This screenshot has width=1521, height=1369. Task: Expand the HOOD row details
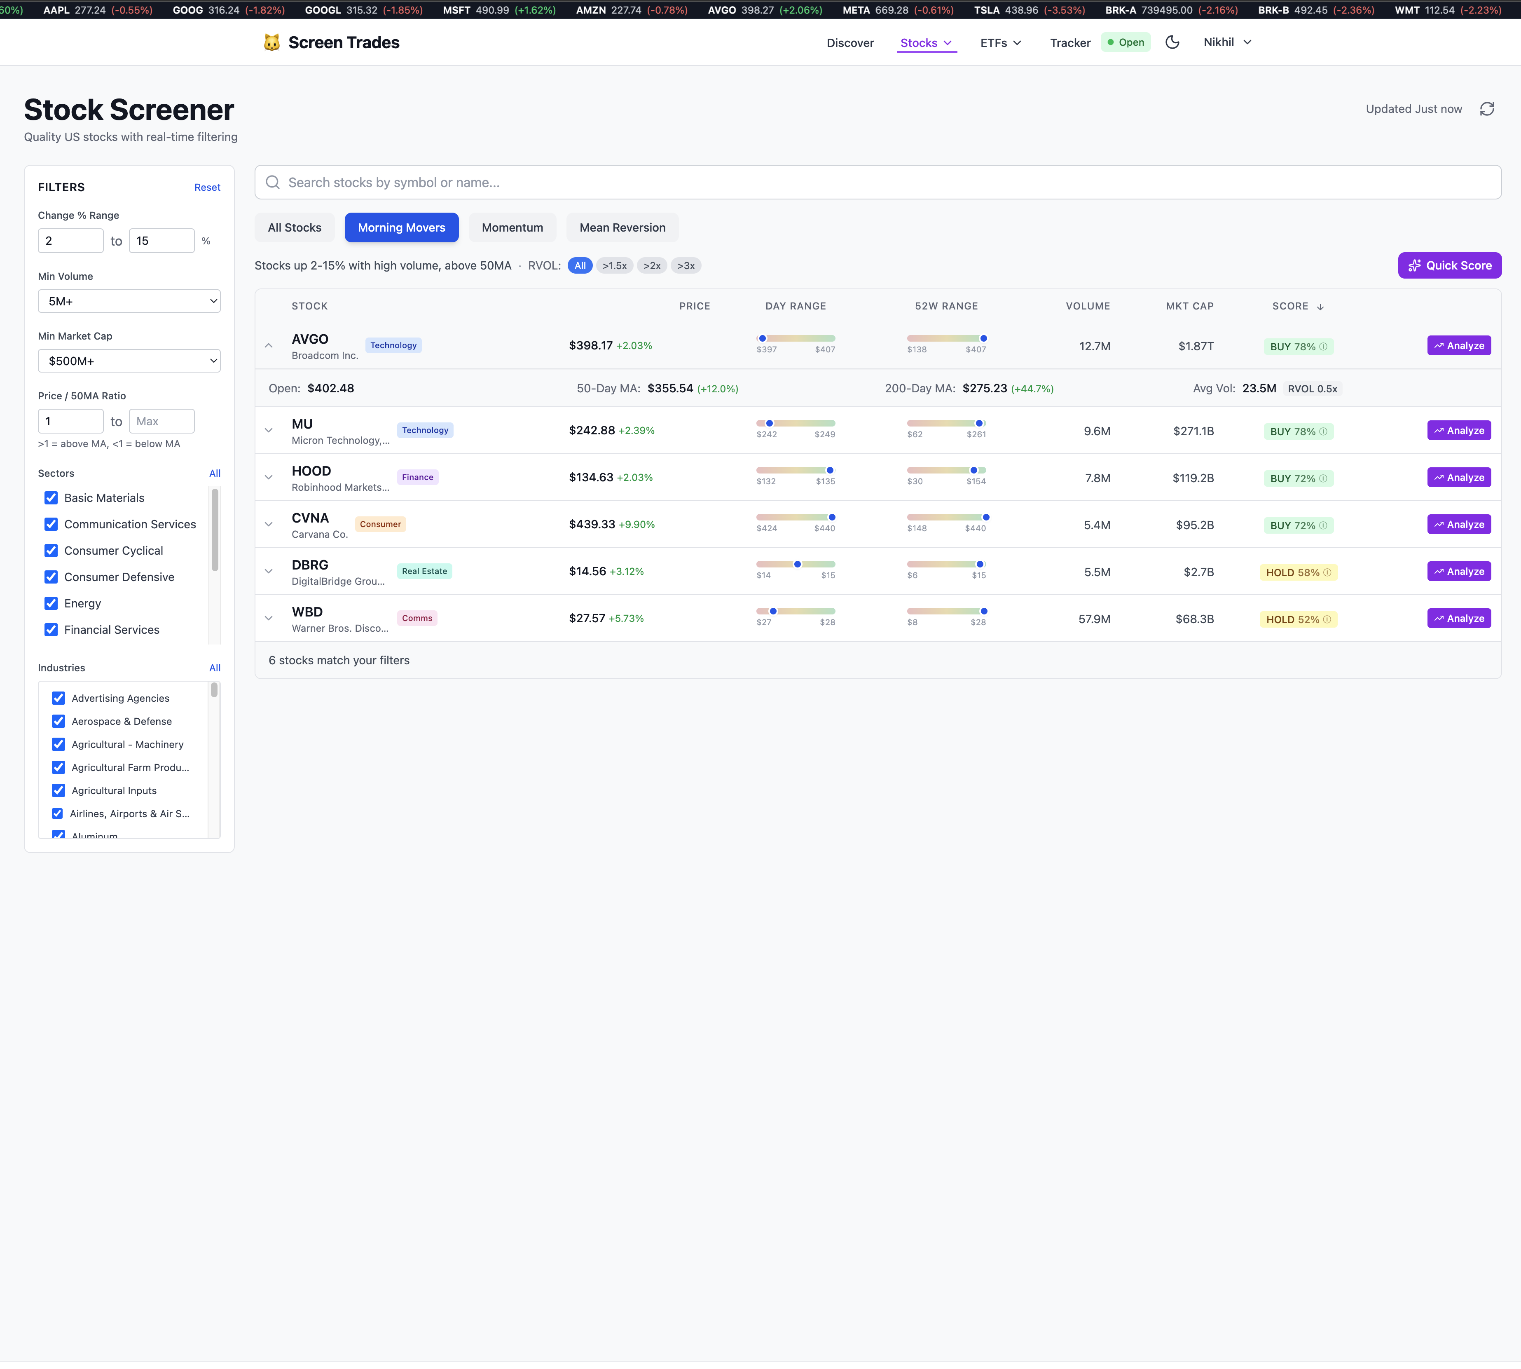tap(269, 478)
